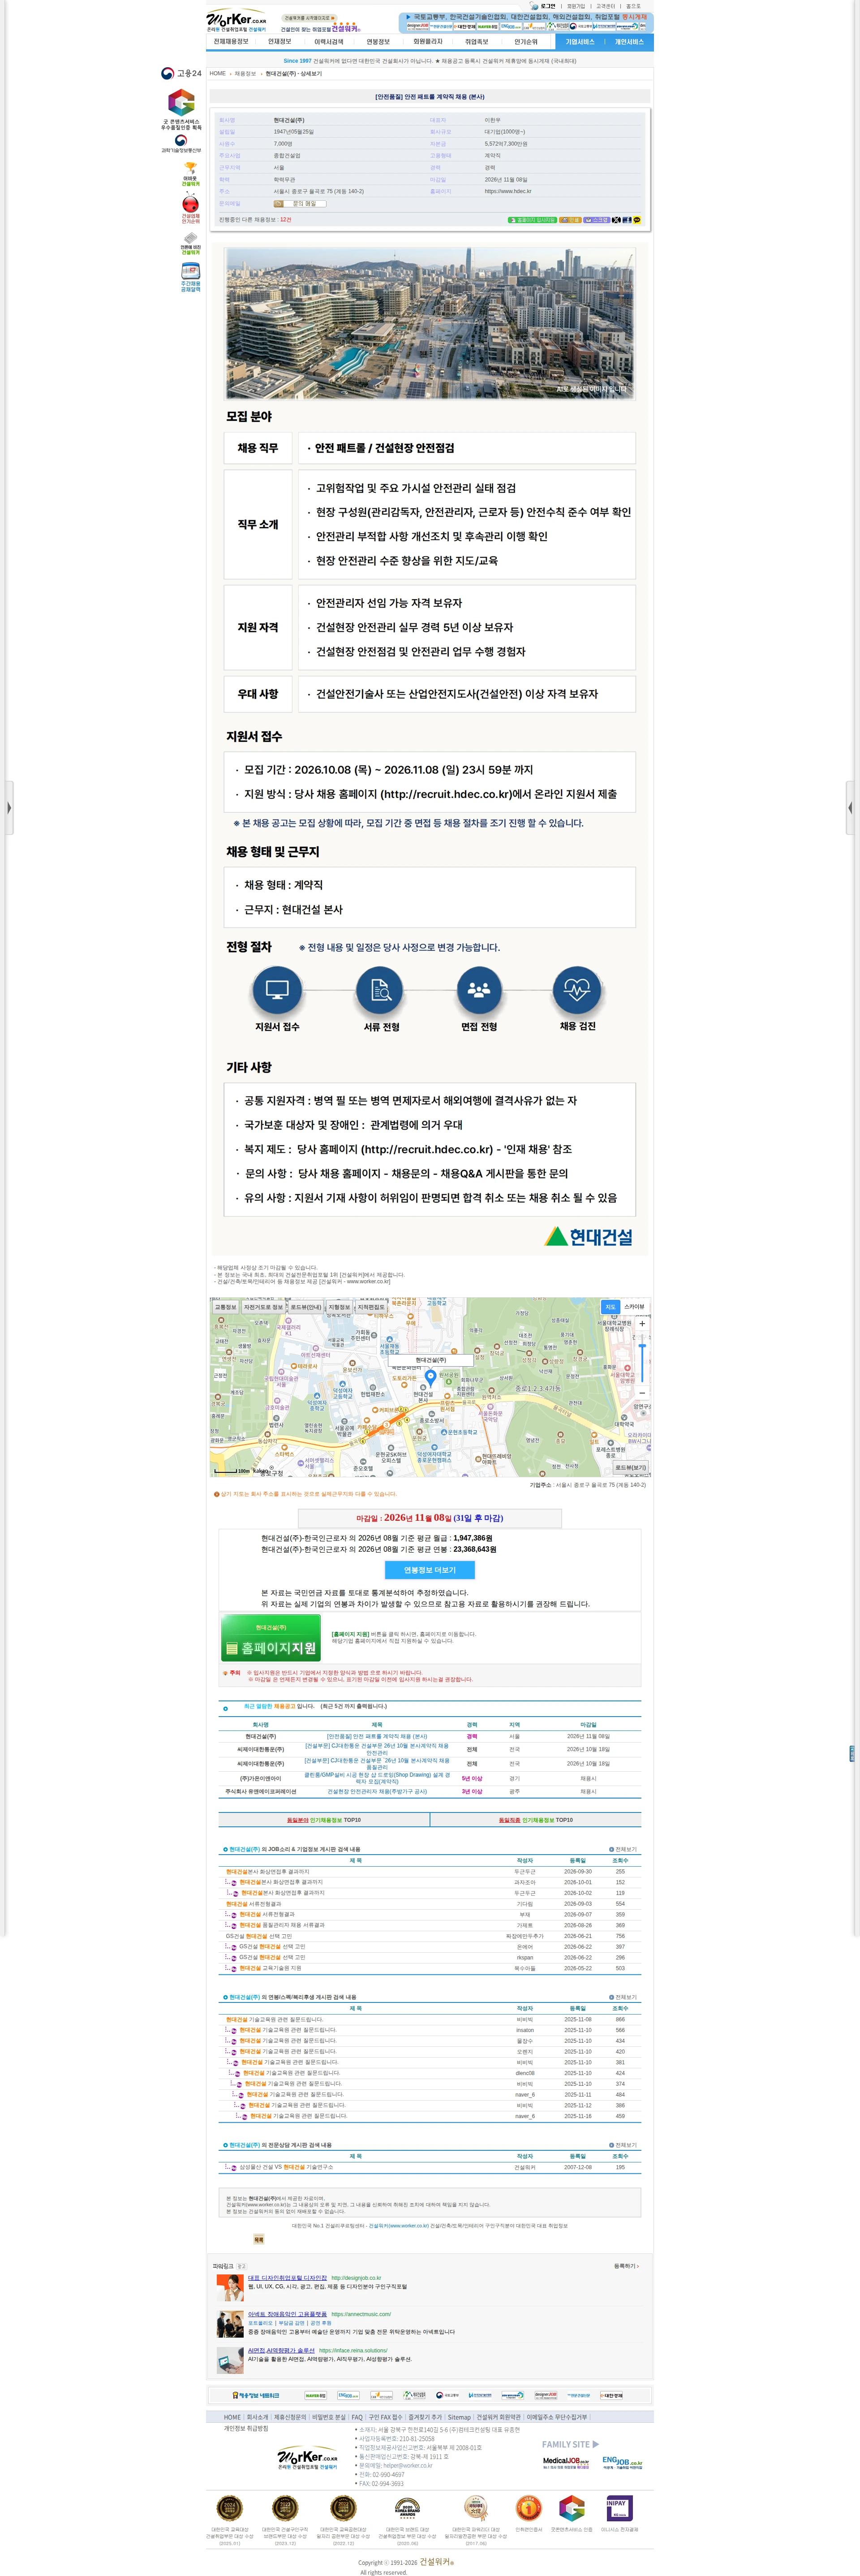The image size is (860, 2576).
Task: Toggle 로드뷰(안내) map overlay
Action: 305,1307
